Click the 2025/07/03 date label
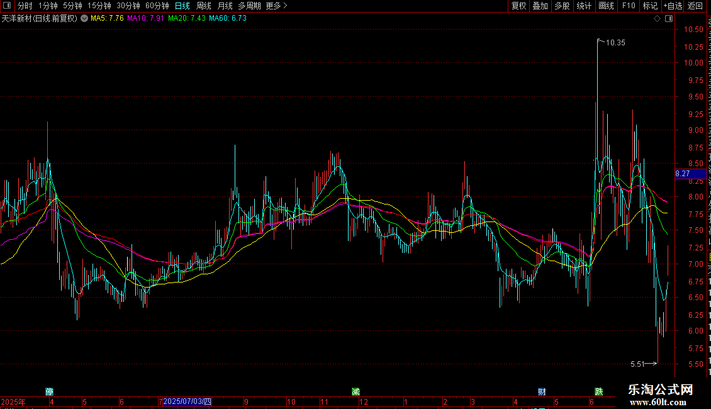The image size is (711, 409). coord(187,401)
